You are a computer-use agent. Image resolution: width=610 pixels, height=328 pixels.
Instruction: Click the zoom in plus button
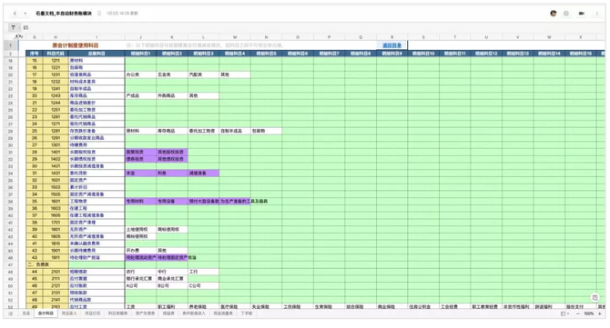[x=599, y=313]
